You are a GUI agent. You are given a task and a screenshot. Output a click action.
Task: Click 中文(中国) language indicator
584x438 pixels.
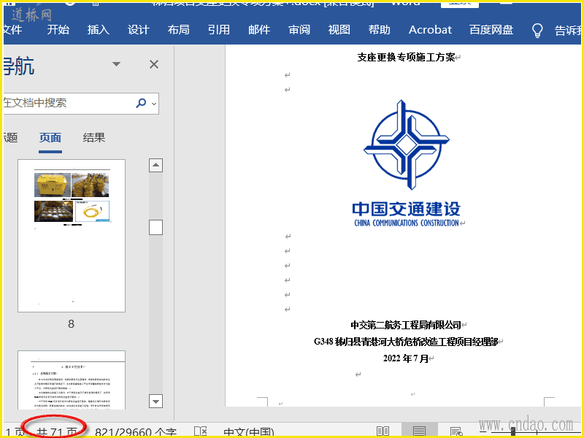(249, 432)
